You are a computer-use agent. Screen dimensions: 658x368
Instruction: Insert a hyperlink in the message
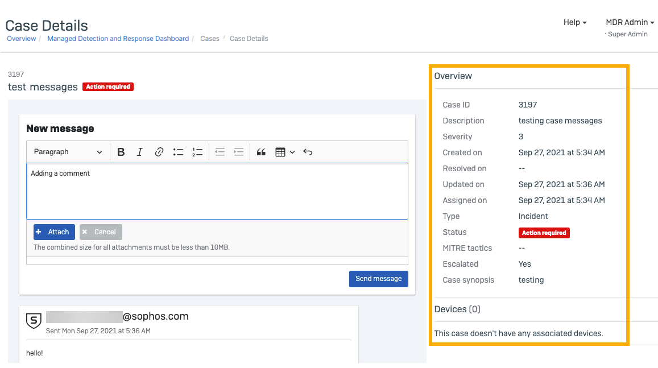point(159,152)
